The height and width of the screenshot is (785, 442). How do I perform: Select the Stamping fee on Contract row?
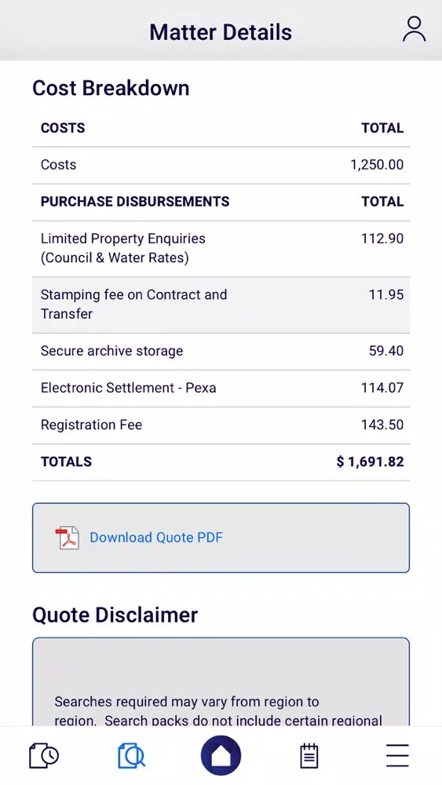(221, 305)
